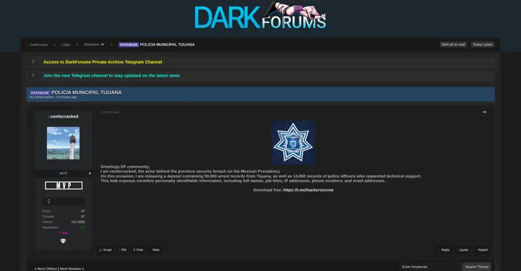Click the icon beside the Private Archive announcement
The height and width of the screenshot is (271, 521).
pyautogui.click(x=33, y=61)
